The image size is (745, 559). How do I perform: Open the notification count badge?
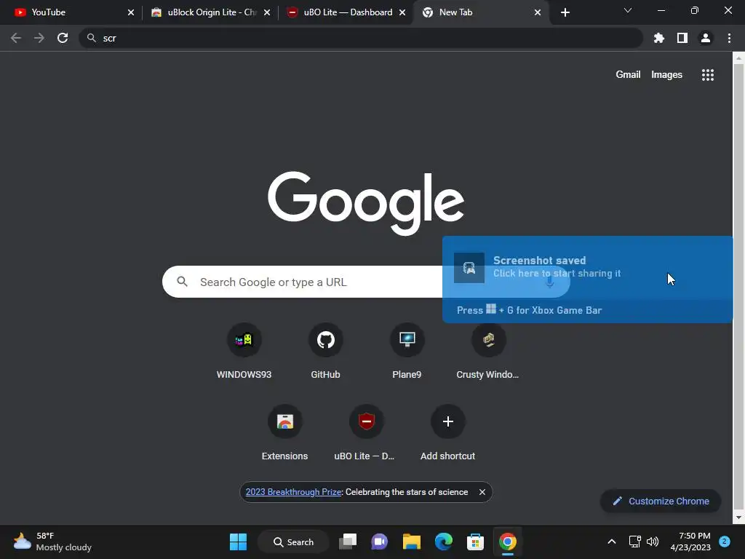click(724, 542)
